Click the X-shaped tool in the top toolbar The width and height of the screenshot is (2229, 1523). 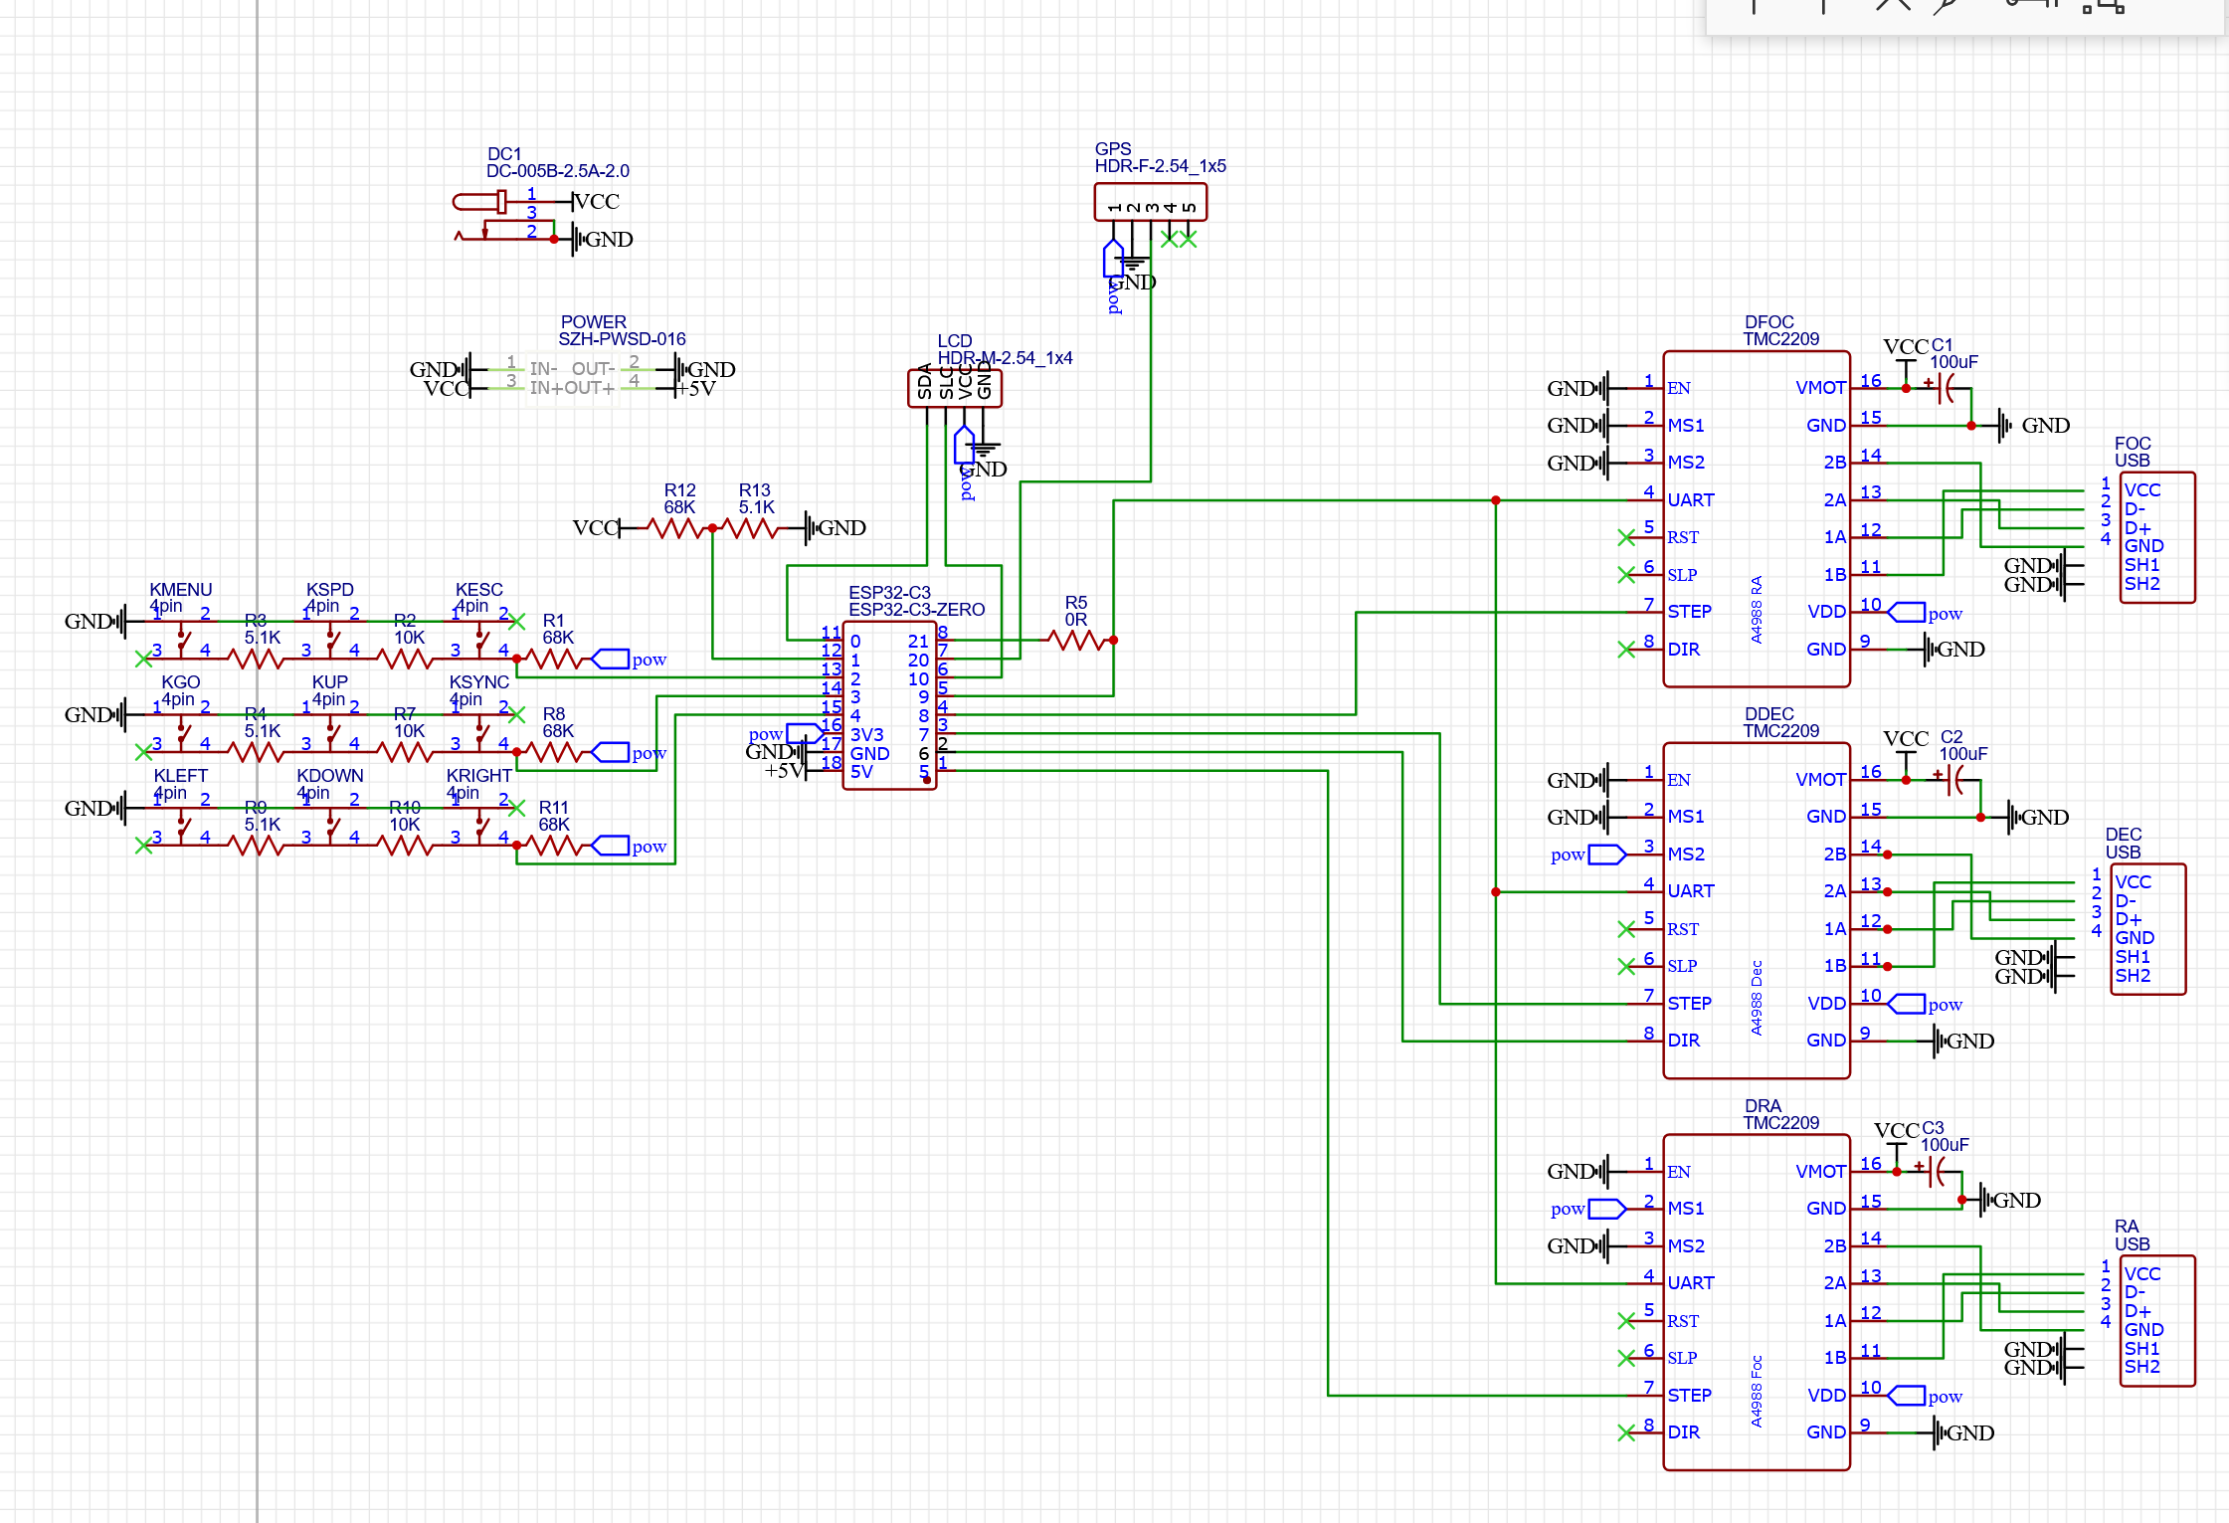pos(1893,5)
